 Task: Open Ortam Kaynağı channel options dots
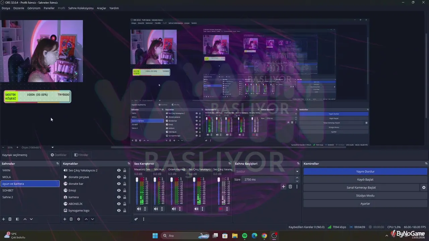tap(180, 209)
